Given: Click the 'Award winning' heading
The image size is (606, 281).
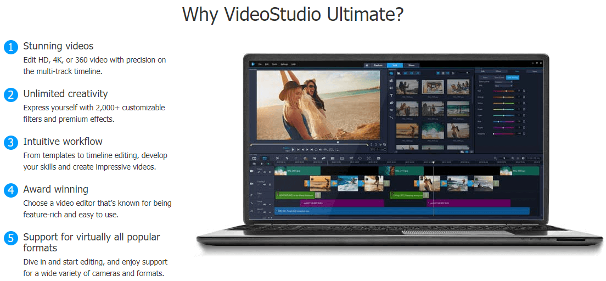Looking at the screenshot, I should click(55, 189).
